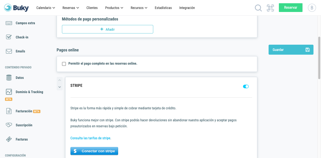Click the BETA badge next to Facturación

pyautogui.click(x=37, y=111)
